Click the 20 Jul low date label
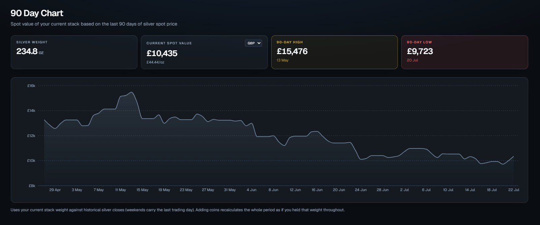Image resolution: width=540 pixels, height=225 pixels. click(412, 60)
